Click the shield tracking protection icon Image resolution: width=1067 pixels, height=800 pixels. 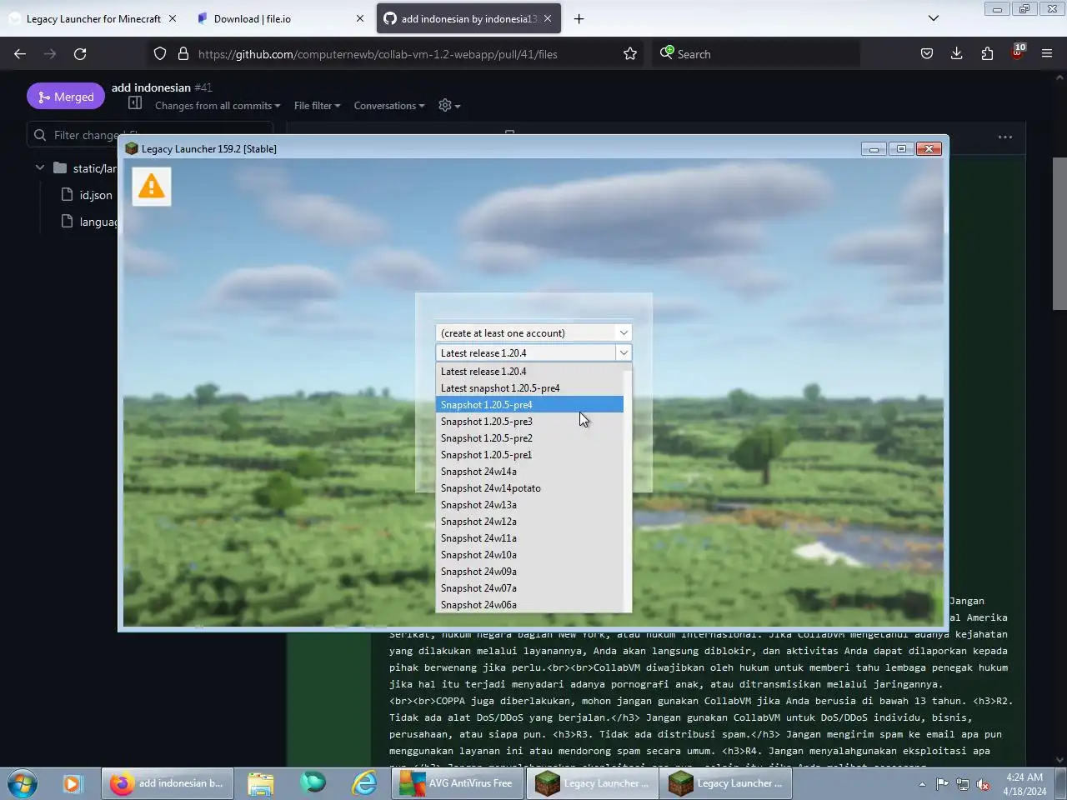point(160,54)
